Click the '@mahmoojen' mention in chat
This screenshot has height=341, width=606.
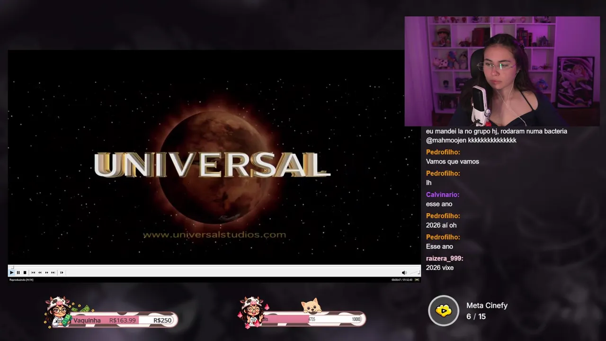[446, 140]
